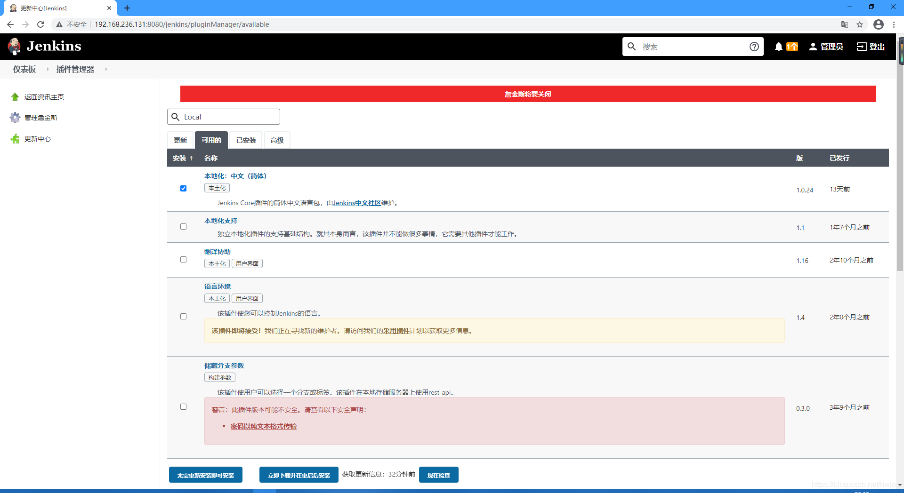Click the 本土化 tag under 翻译协助
The image size is (904, 493).
(x=217, y=263)
